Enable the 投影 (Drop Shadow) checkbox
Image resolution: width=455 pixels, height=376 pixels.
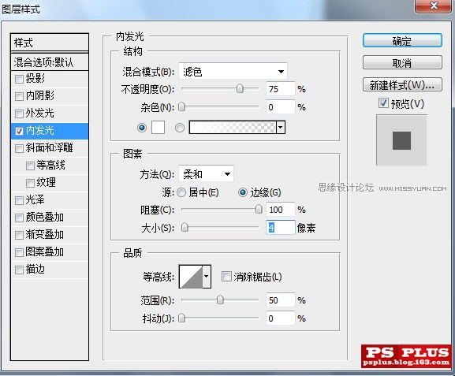coord(19,79)
